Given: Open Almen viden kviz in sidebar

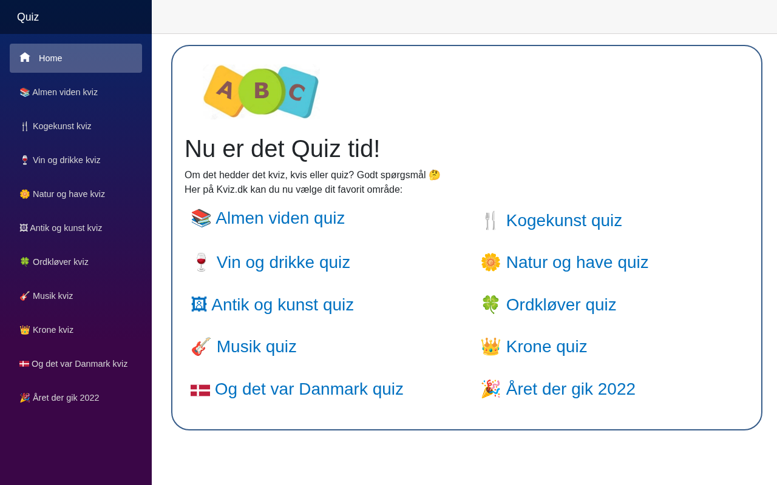Looking at the screenshot, I should point(64,92).
